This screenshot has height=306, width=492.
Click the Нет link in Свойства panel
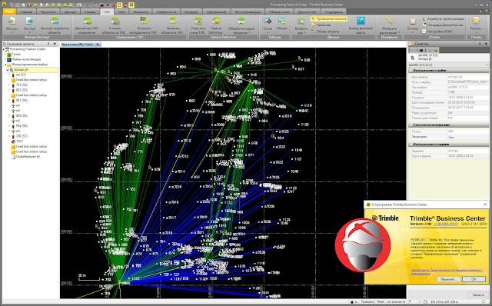[451, 137]
